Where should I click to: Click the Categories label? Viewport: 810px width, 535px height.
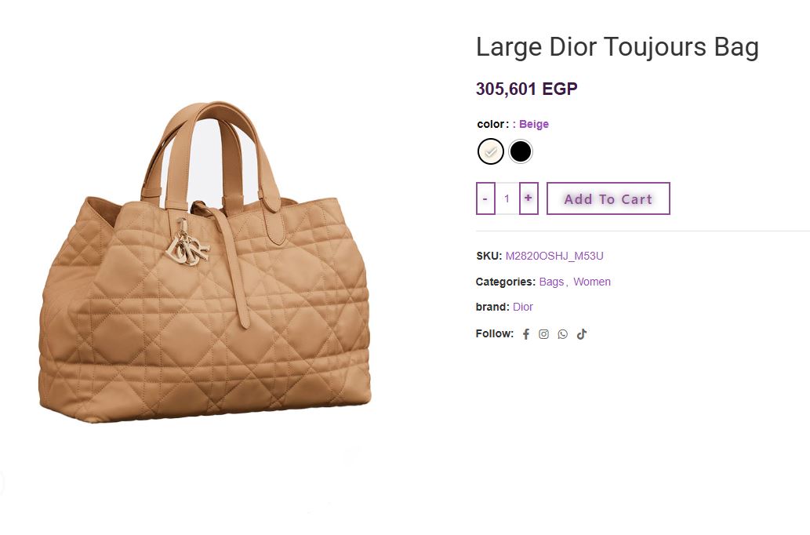[x=505, y=282]
